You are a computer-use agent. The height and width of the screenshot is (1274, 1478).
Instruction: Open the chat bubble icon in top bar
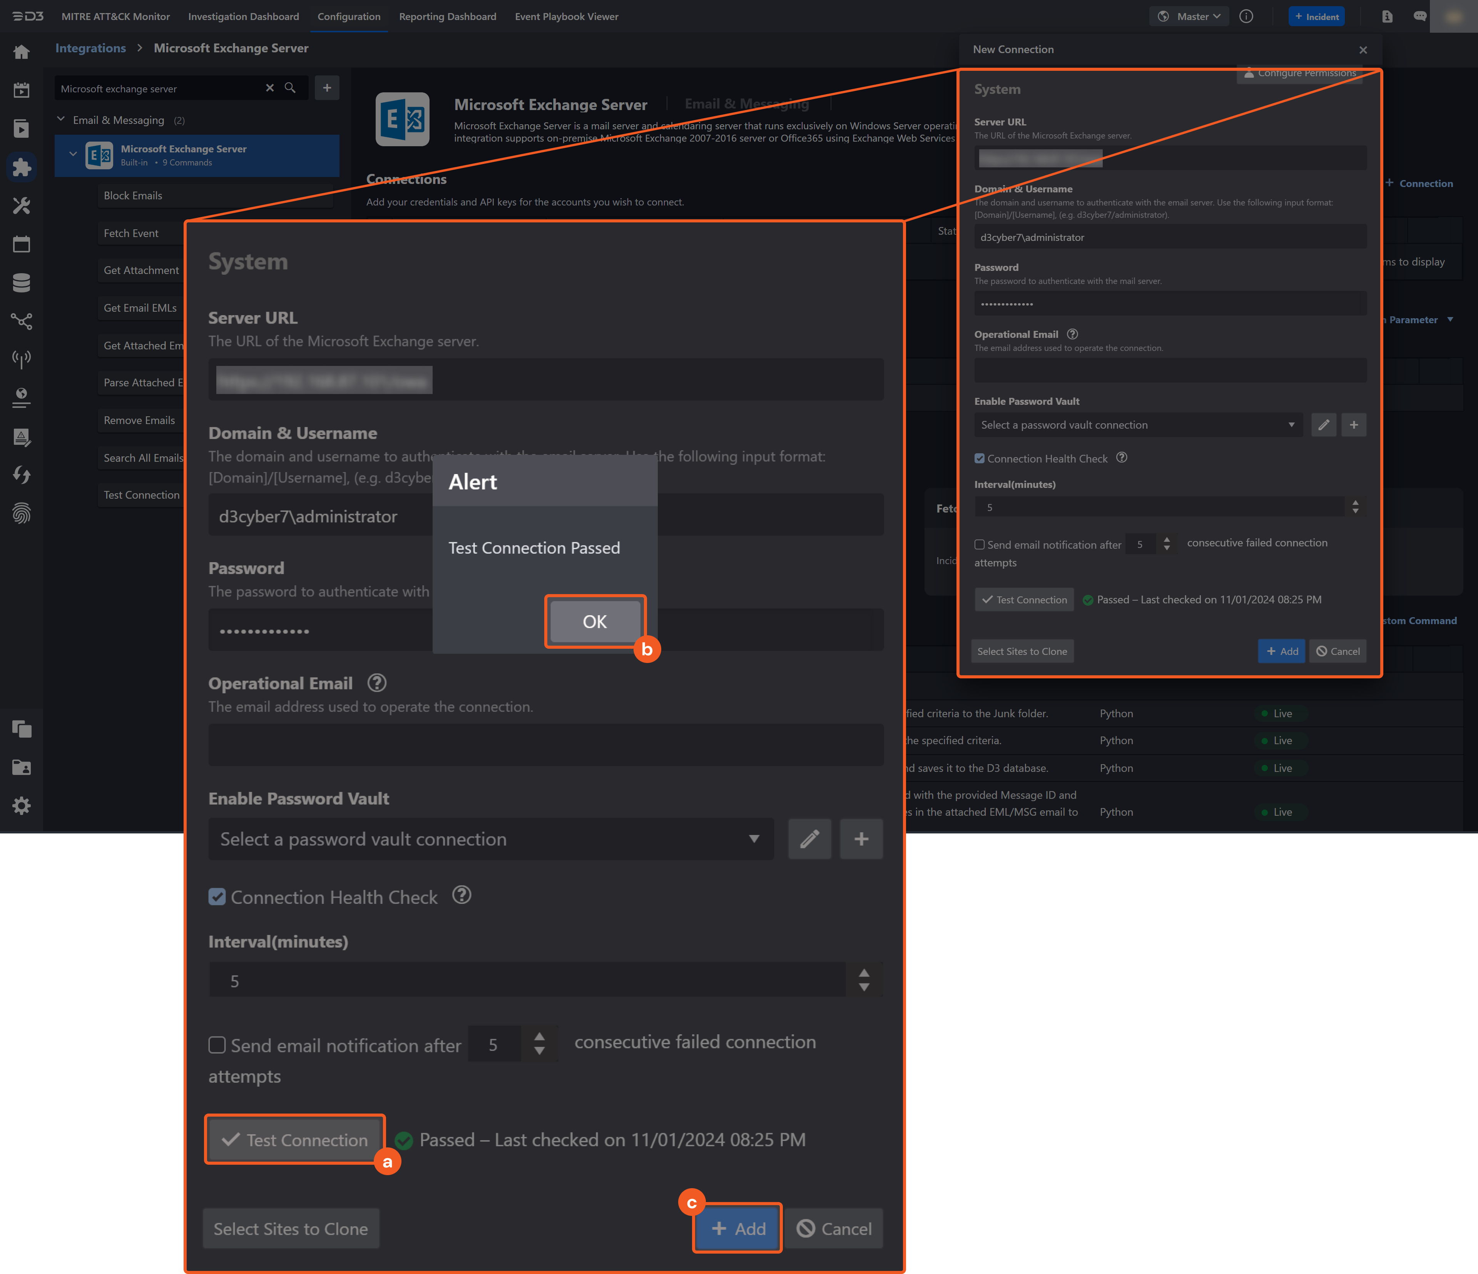1420,16
